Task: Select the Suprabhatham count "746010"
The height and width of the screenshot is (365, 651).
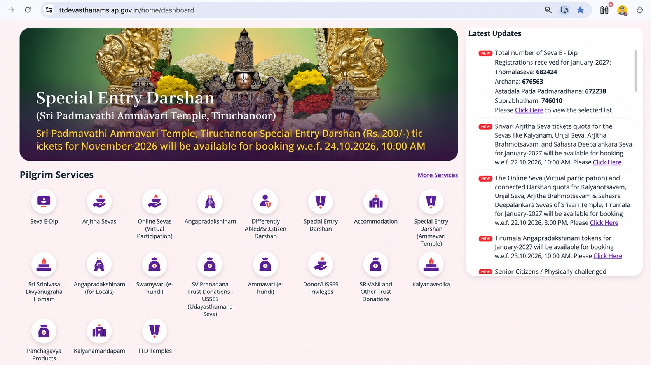Action: point(552,101)
